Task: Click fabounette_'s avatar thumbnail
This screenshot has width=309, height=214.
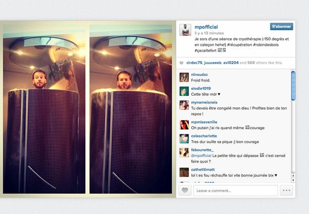Action: point(184,153)
